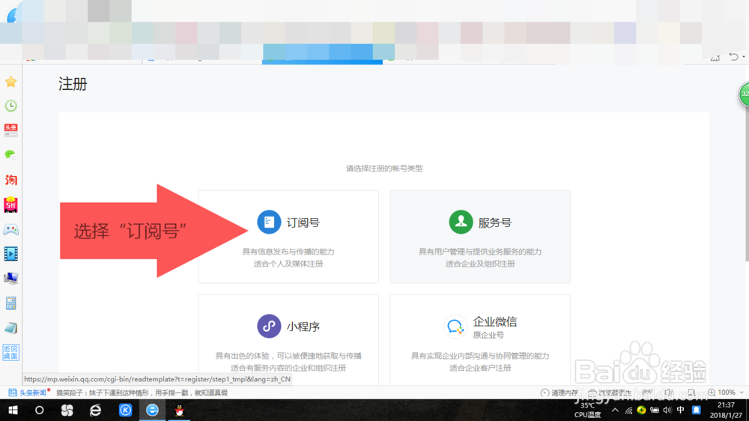Click the purple 小程序 logo icon
749x421 pixels.
269,326
